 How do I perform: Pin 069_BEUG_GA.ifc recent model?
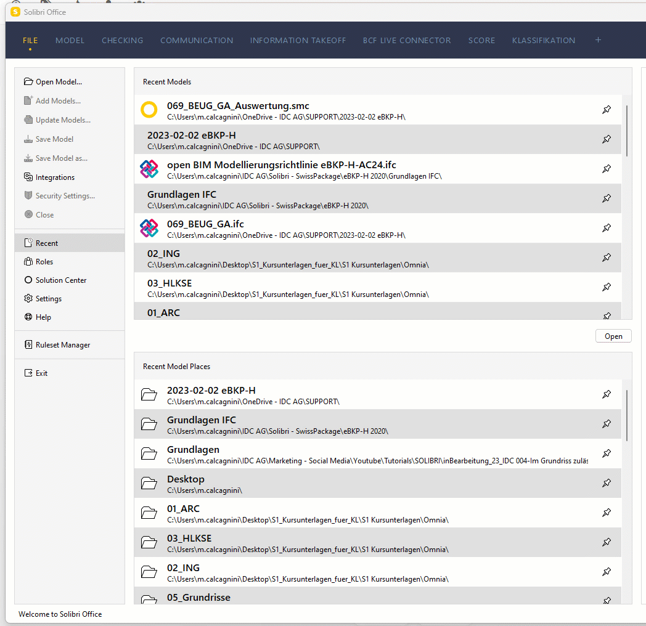(x=607, y=228)
